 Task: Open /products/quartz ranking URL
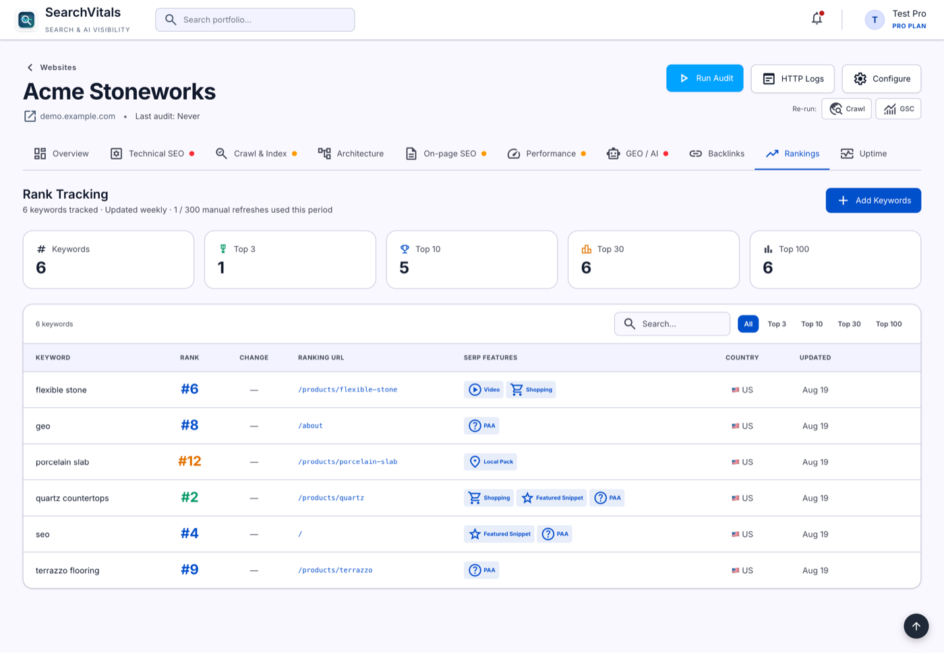[331, 498]
